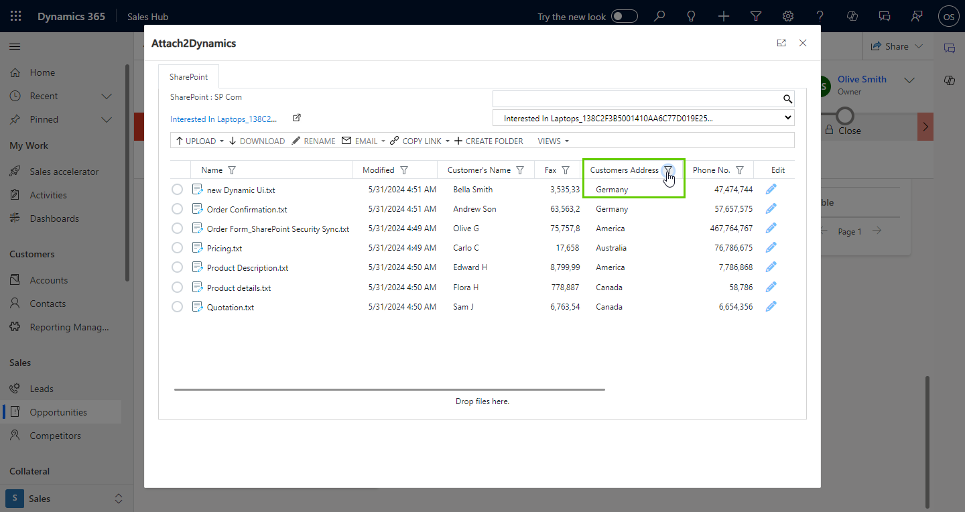Open Settings gear in top bar
Screen dimensions: 965x512
click(x=788, y=16)
